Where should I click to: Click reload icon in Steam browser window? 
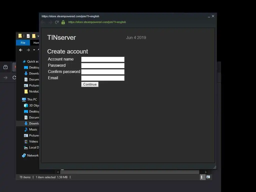[57, 22]
